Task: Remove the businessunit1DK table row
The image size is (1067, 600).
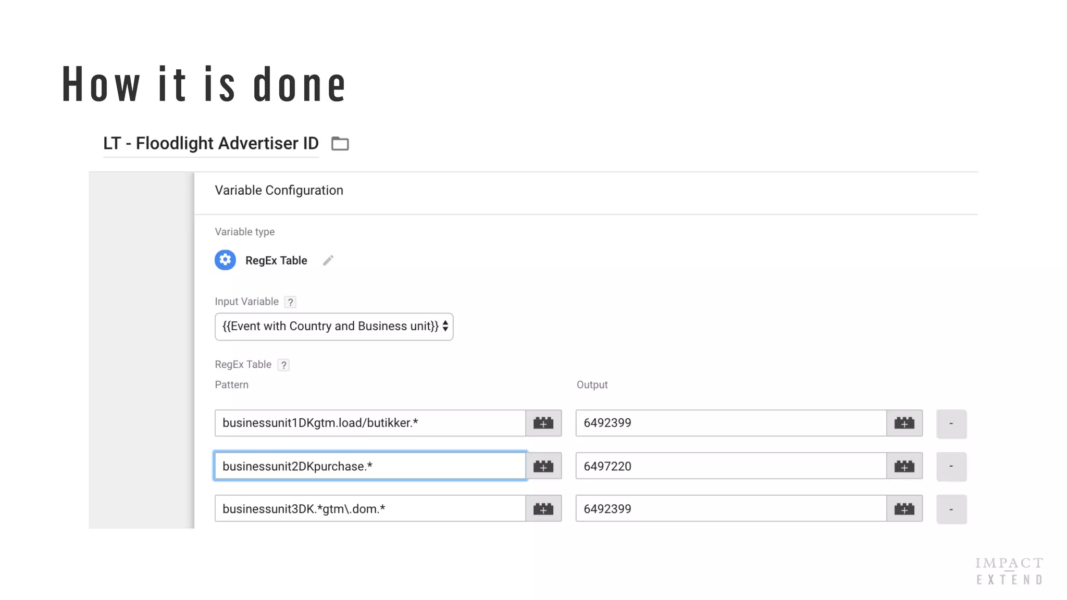Action: (x=951, y=423)
